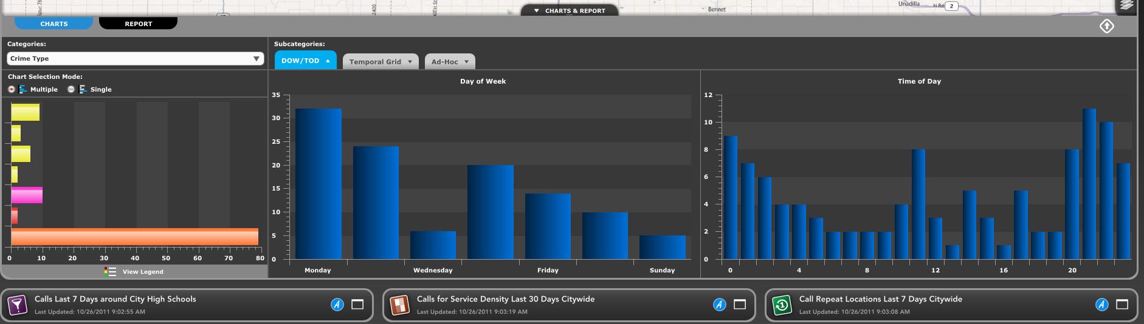The image size is (1144, 324).
Task: Click the long orange crime type bar
Action: point(134,237)
